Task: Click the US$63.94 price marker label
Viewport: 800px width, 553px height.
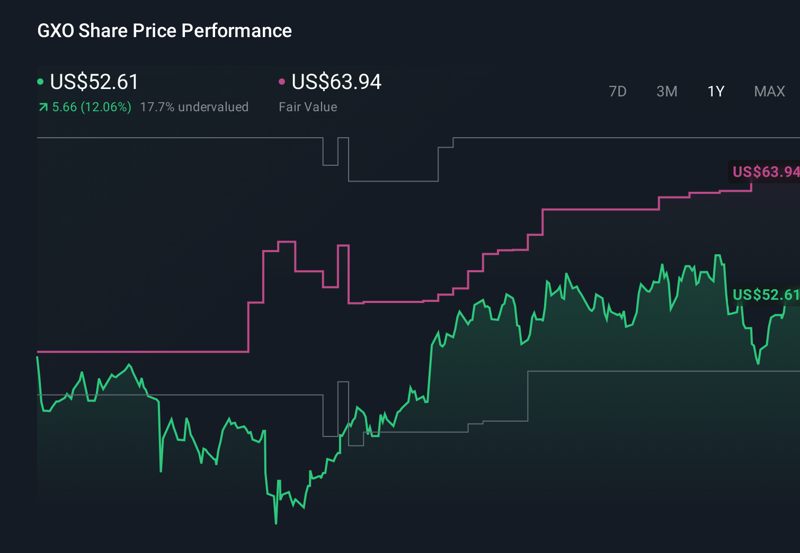Action: pos(765,172)
